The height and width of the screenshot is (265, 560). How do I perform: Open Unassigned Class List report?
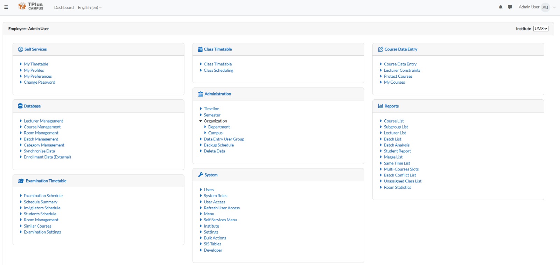click(x=402, y=181)
